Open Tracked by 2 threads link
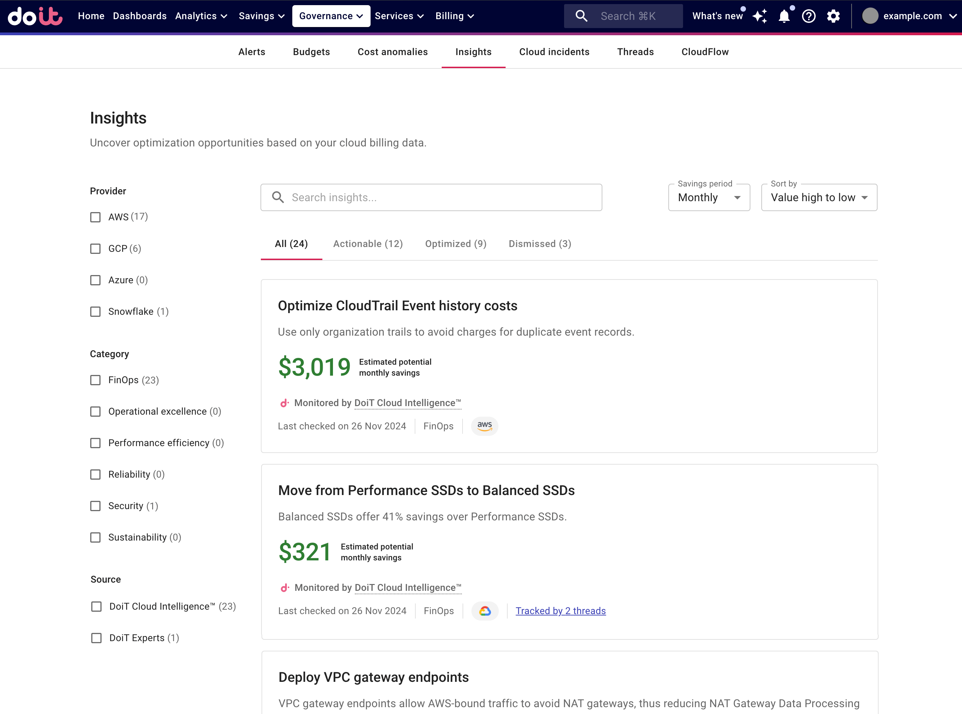Image resolution: width=962 pixels, height=714 pixels. (x=560, y=611)
